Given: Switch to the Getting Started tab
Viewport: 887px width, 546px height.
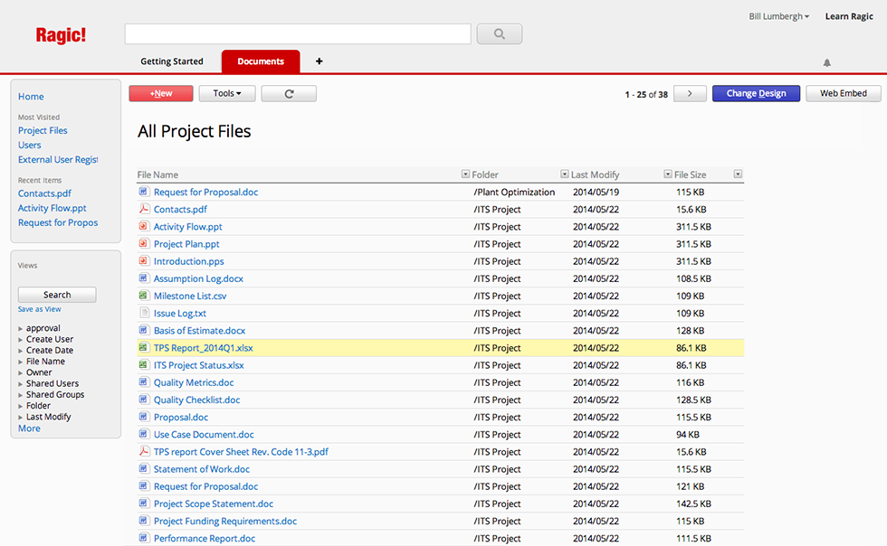Looking at the screenshot, I should (x=172, y=61).
